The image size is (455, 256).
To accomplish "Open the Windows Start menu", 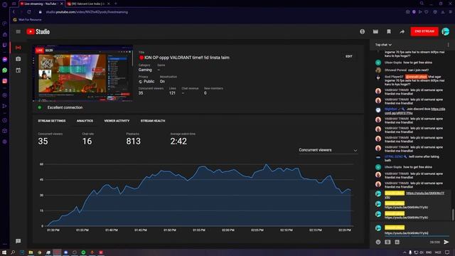I will pos(4,252).
